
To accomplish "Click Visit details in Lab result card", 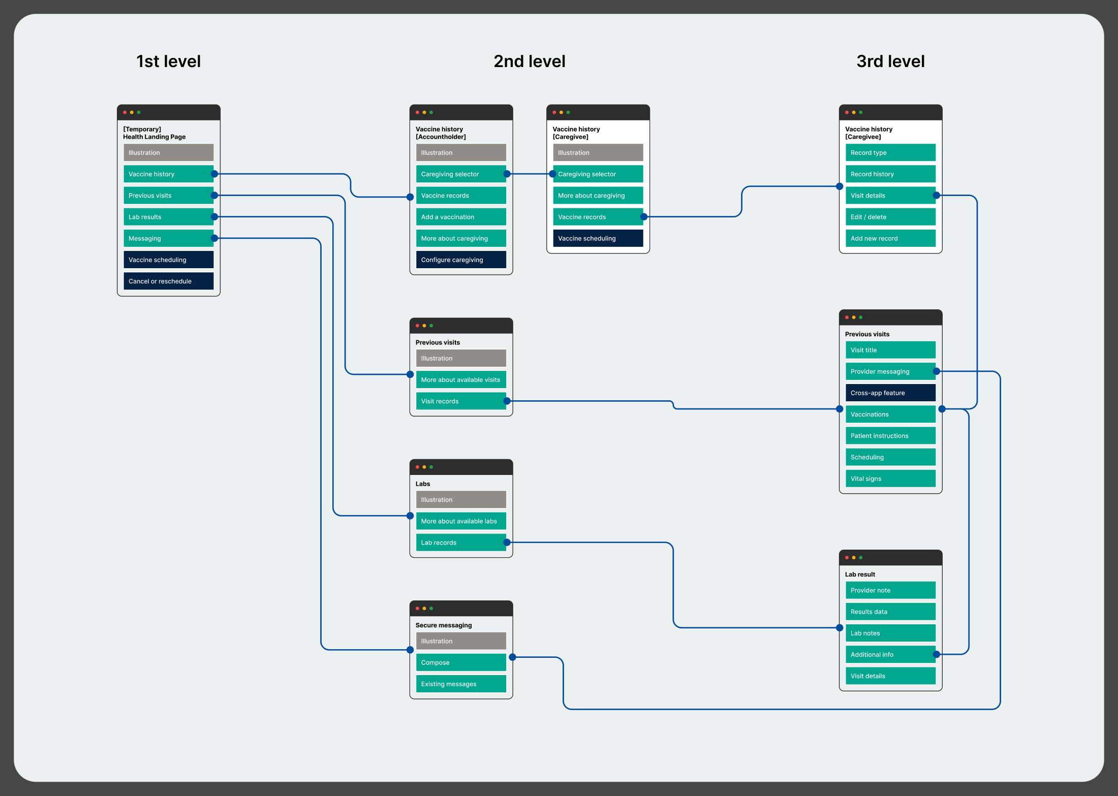I will point(890,676).
